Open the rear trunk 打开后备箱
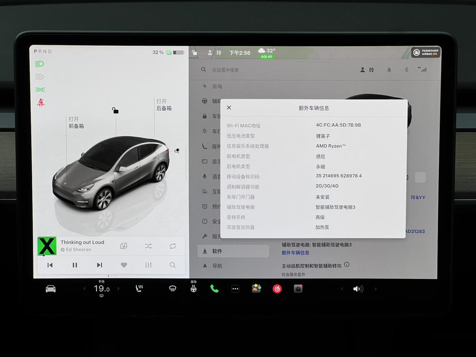 point(164,105)
